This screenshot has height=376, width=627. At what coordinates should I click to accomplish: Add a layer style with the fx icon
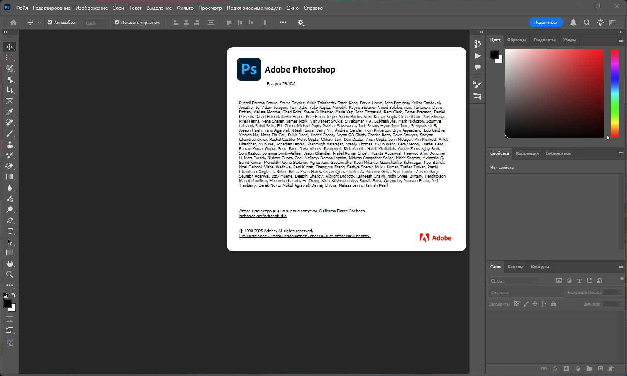(555, 368)
